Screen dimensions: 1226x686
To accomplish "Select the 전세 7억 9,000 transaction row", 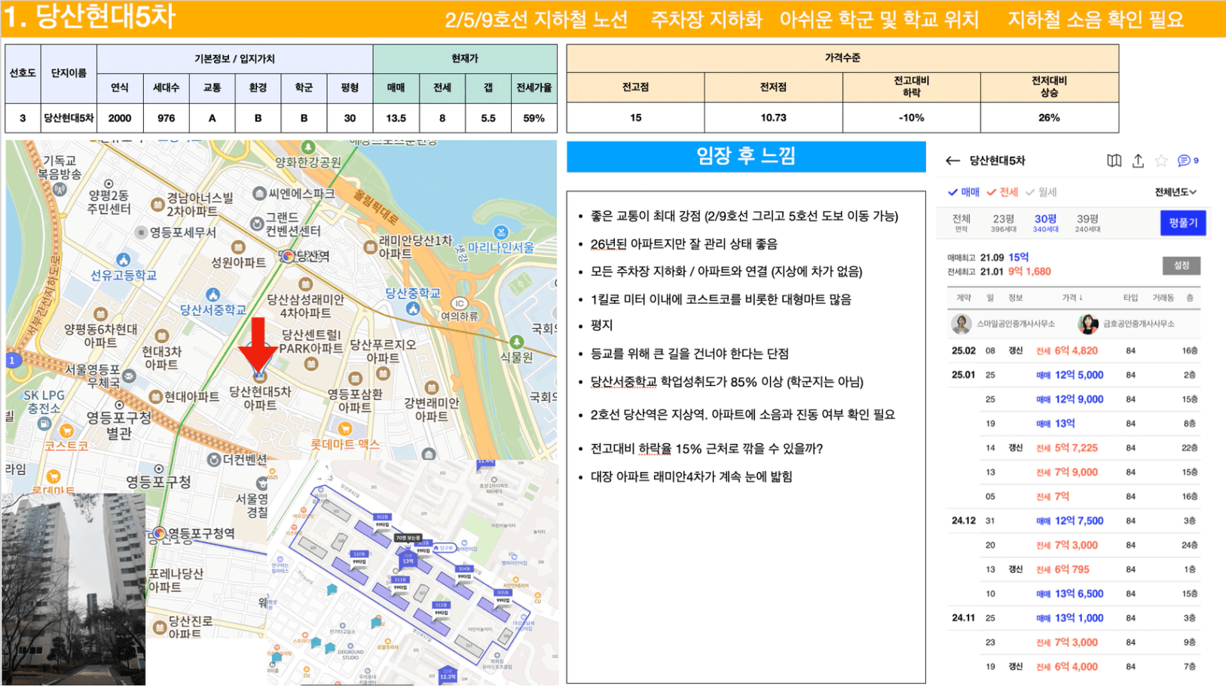I will click(1074, 472).
